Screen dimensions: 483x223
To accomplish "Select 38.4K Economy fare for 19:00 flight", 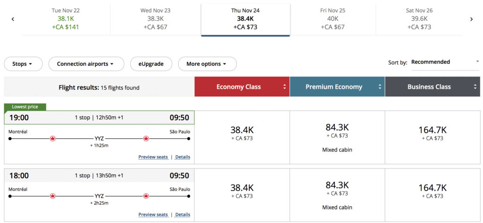I will click(241, 133).
